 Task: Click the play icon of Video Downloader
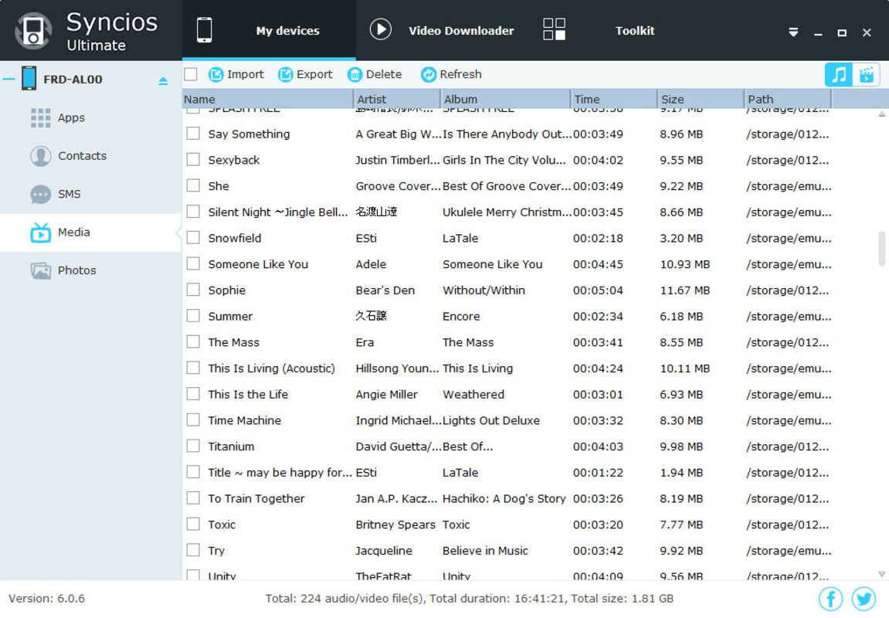(x=381, y=29)
